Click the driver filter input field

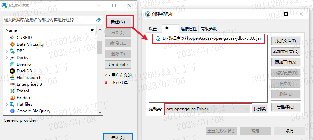49,20
